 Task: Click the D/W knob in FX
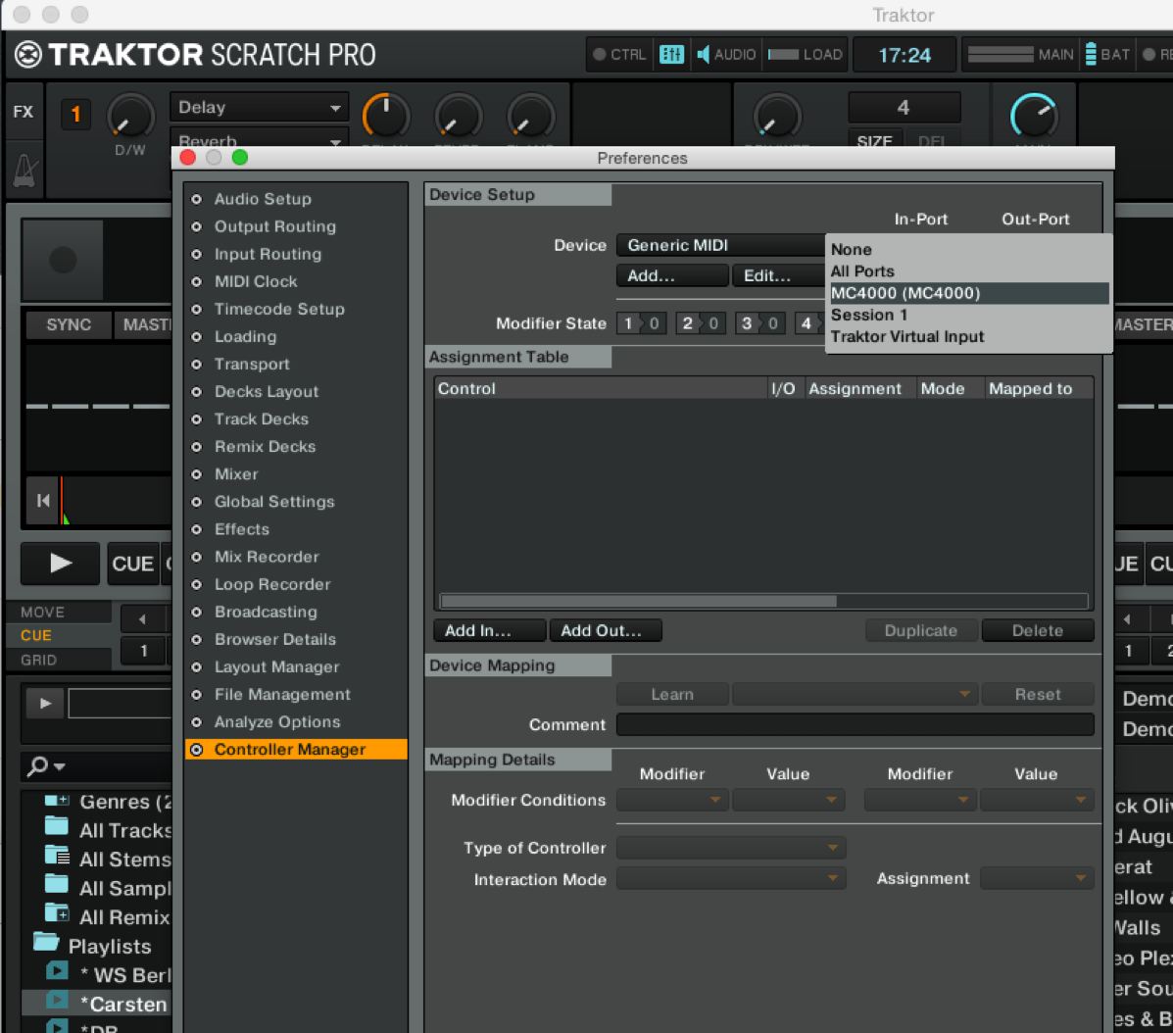point(129,117)
